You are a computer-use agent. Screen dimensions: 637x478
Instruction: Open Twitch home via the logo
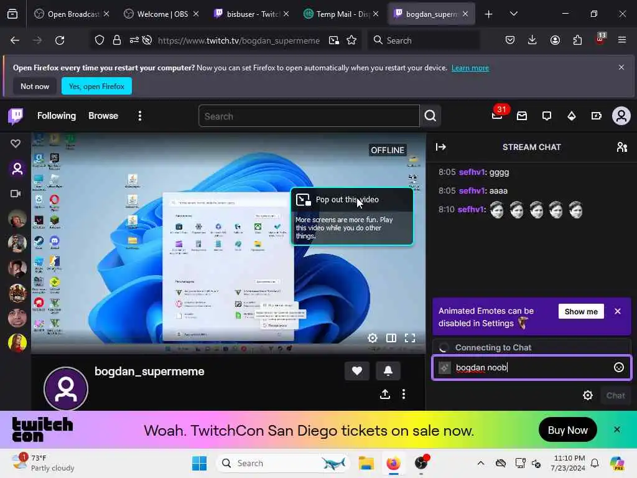tap(16, 116)
